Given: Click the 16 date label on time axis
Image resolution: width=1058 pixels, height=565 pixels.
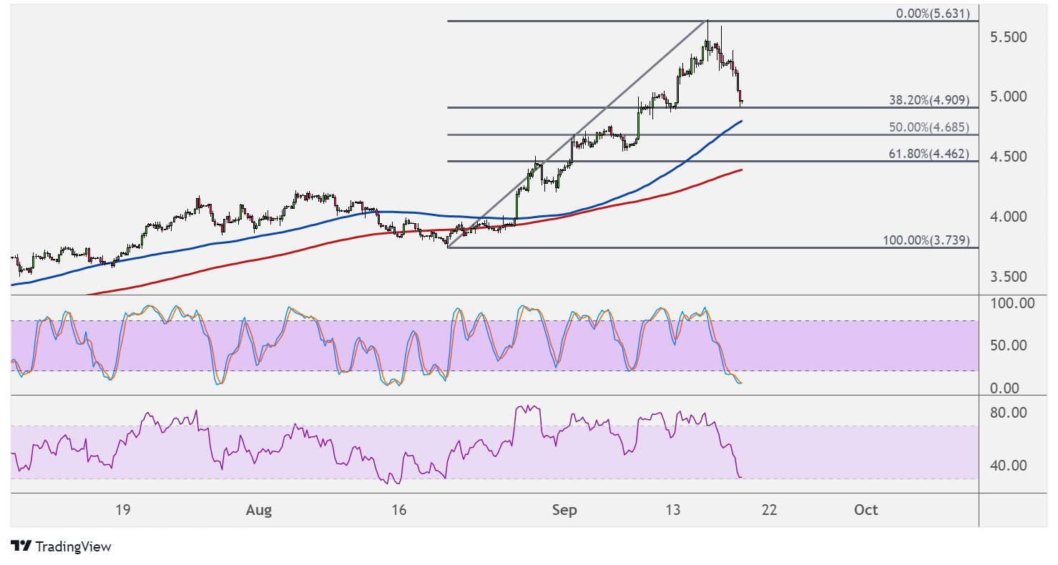Looking at the screenshot, I should [398, 510].
